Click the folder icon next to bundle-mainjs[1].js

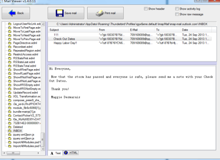click(x=10, y=112)
